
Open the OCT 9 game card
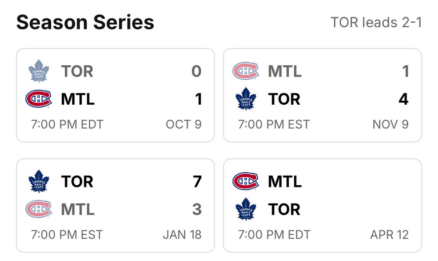tap(115, 95)
